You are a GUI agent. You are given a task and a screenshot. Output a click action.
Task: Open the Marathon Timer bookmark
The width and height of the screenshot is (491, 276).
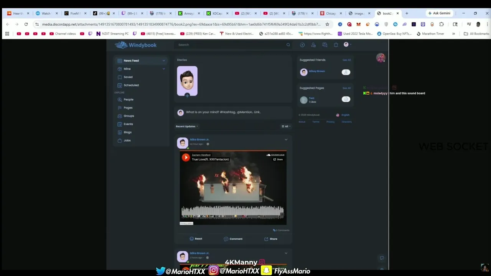pyautogui.click(x=430, y=34)
